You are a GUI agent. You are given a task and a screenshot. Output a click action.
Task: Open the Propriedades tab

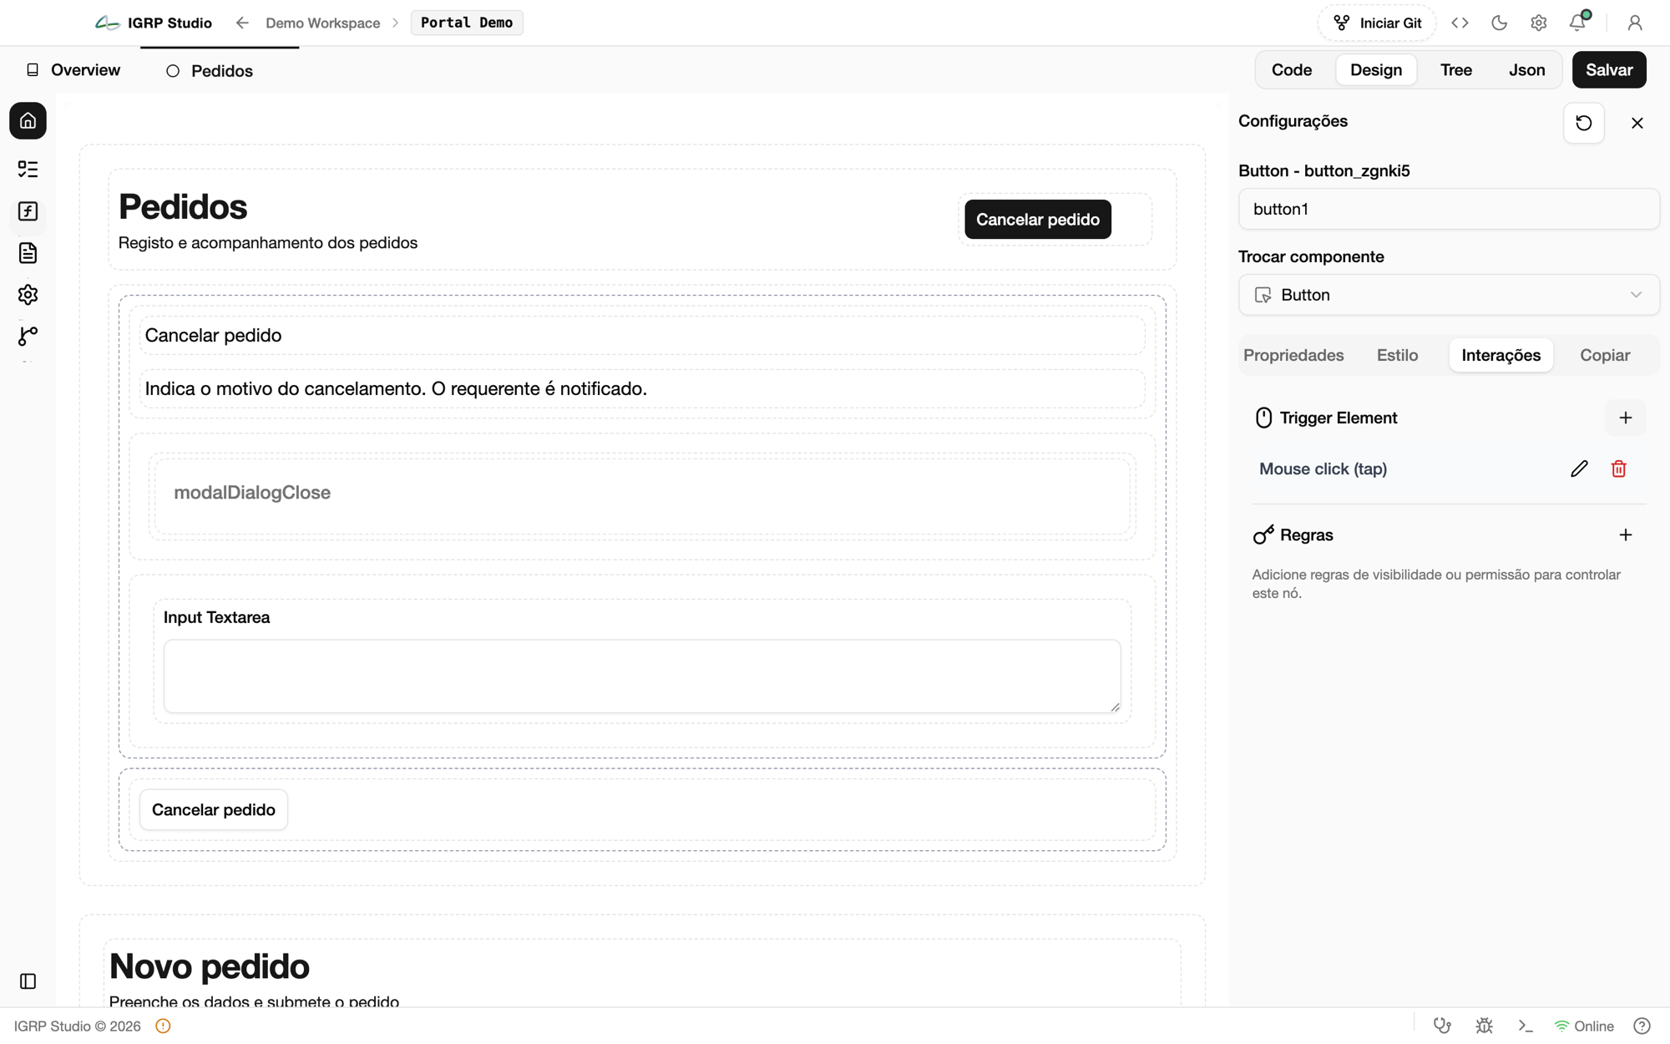(x=1293, y=355)
